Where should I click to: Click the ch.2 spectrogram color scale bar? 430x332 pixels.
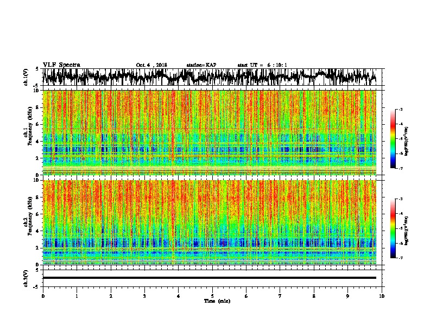click(393, 228)
